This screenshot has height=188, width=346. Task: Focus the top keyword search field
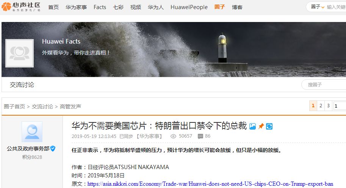[x=336, y=7]
